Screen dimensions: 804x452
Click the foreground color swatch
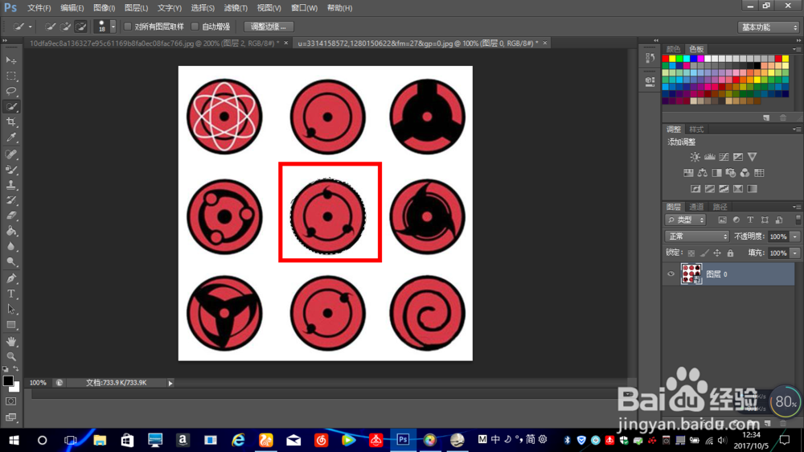click(8, 381)
